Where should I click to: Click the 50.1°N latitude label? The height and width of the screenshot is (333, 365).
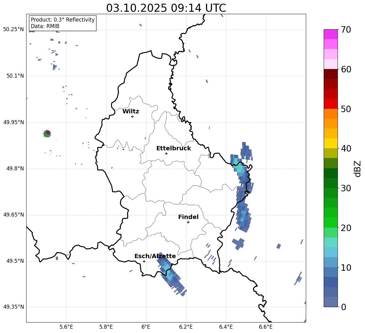(x=15, y=76)
